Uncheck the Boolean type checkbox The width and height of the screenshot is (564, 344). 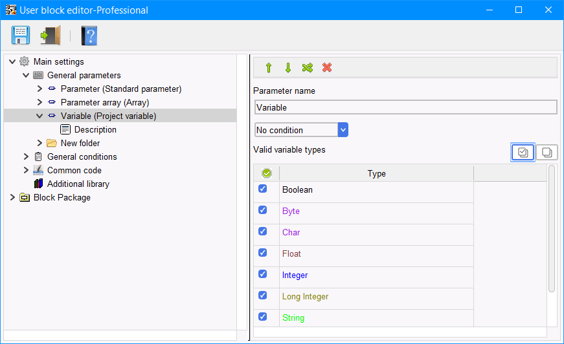pos(263,189)
